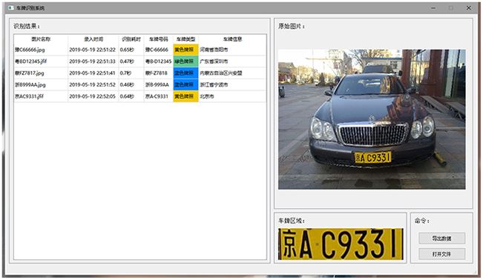The width and height of the screenshot is (483, 280).
Task: Click the green plate-type cell
Action: (x=185, y=61)
